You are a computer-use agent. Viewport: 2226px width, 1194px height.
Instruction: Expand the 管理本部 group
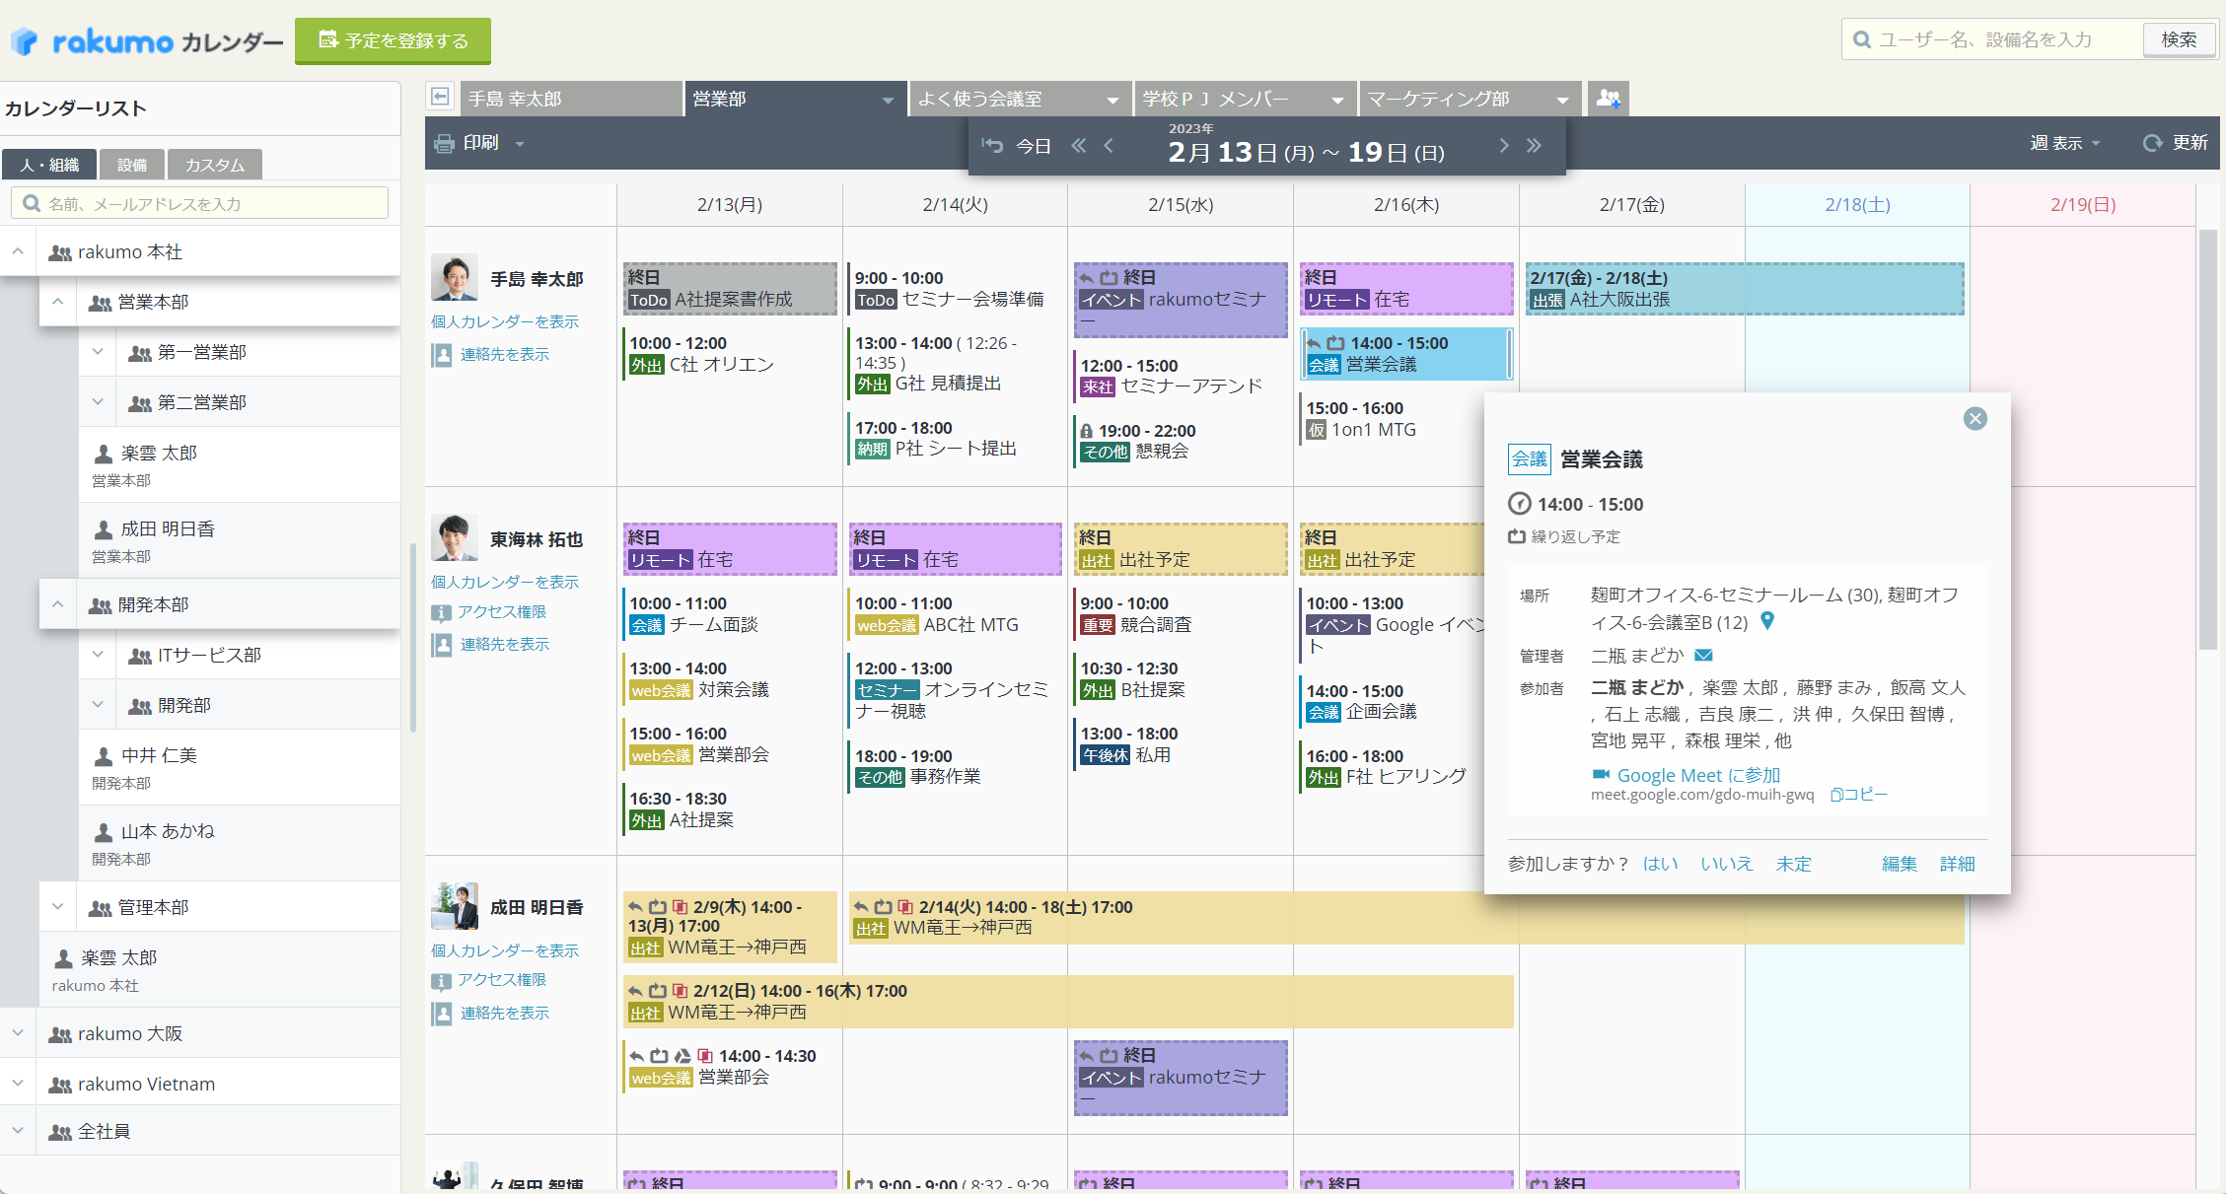pos(58,907)
